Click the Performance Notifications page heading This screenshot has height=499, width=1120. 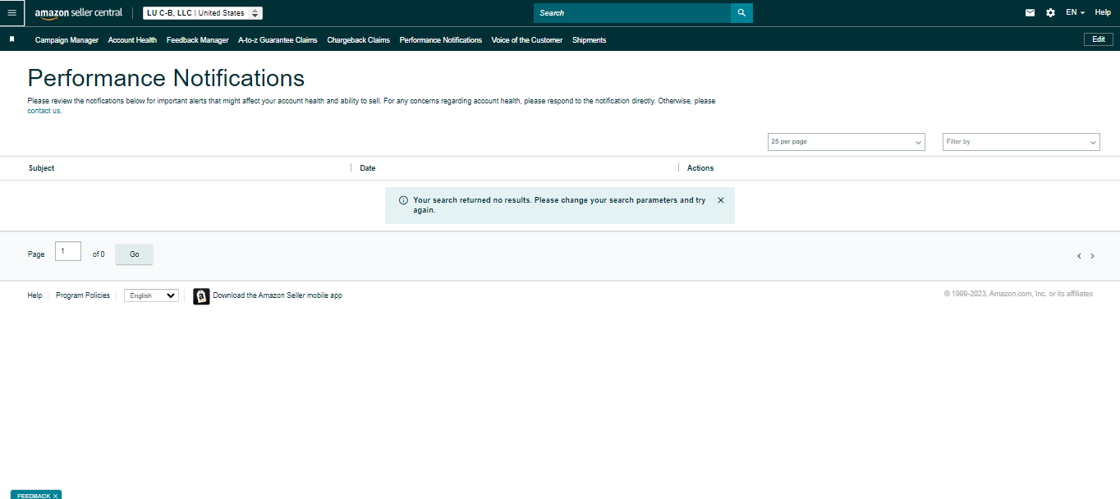tap(166, 78)
